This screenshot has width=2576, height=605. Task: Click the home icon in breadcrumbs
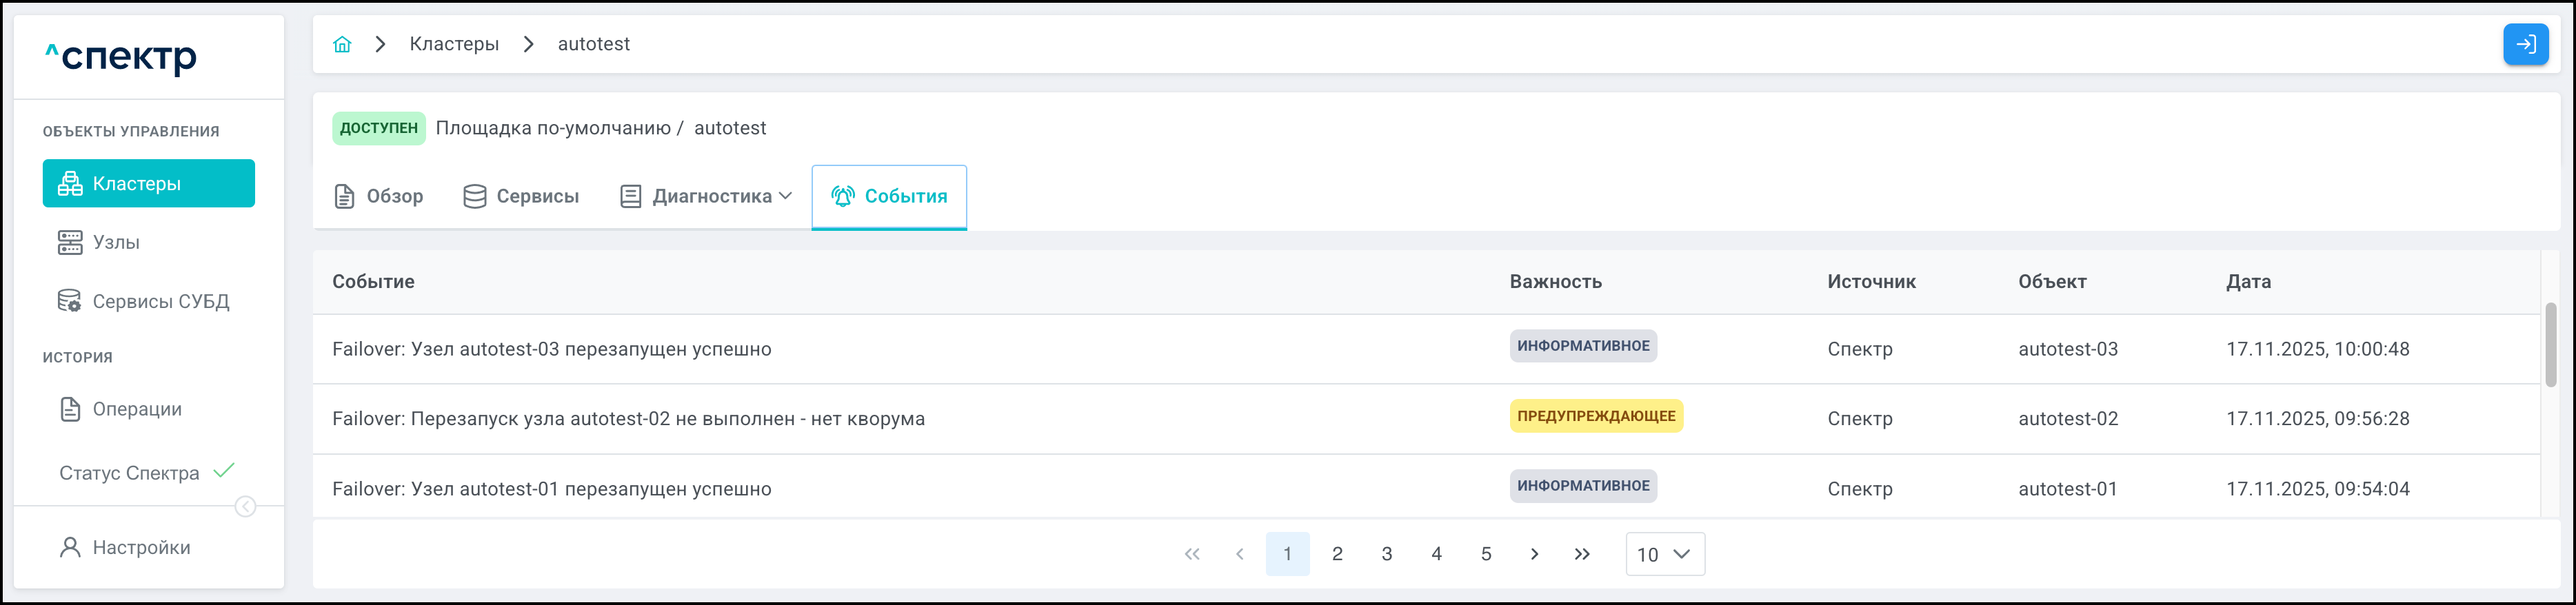coord(342,44)
